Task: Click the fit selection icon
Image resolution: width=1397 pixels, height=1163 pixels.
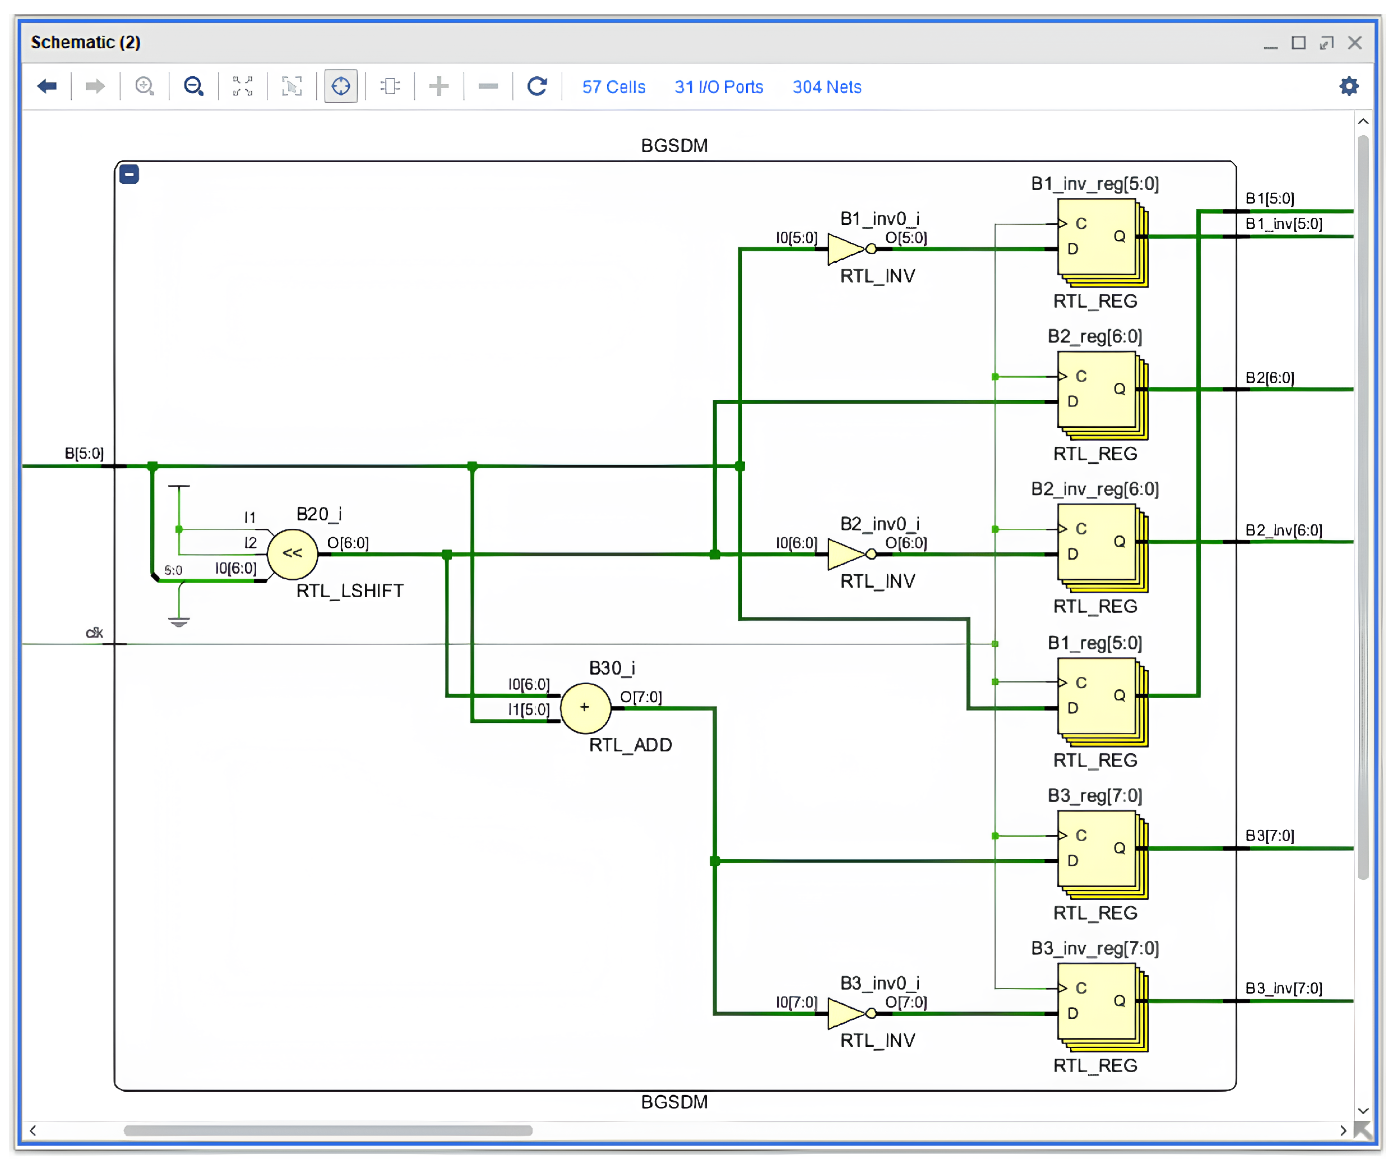Action: 292,86
